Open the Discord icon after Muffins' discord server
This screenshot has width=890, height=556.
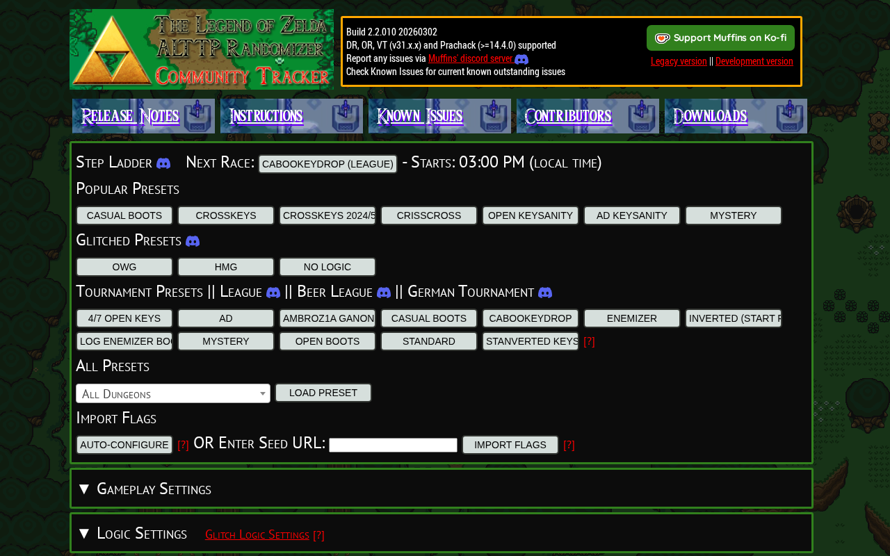521,59
